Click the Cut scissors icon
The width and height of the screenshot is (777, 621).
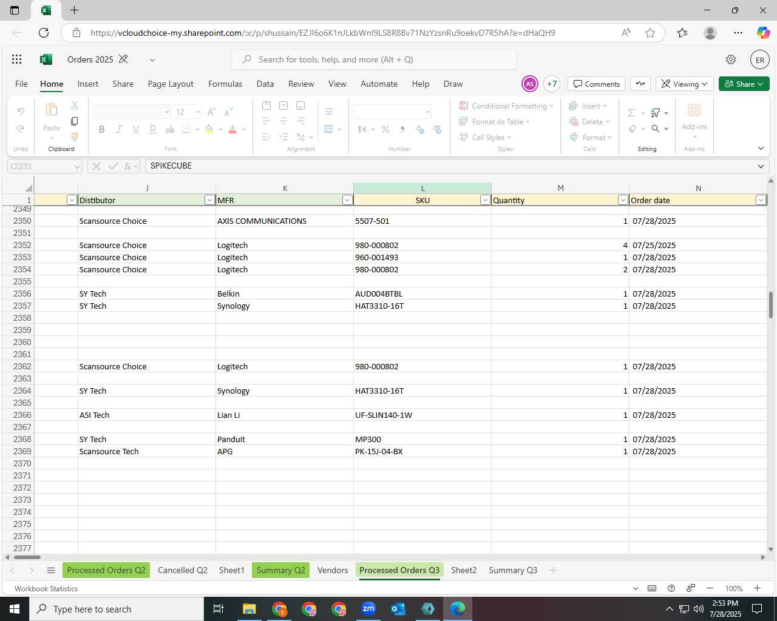tap(75, 106)
